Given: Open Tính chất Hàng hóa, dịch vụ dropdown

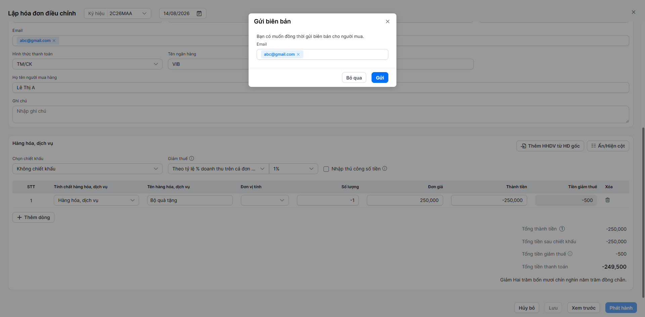Looking at the screenshot, I should (x=96, y=200).
